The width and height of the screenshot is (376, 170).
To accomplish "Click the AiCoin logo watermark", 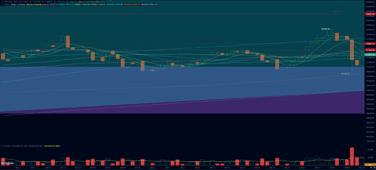I will tap(7, 163).
